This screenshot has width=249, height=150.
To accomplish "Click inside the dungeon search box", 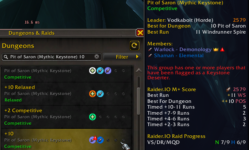I will [x=52, y=57].
